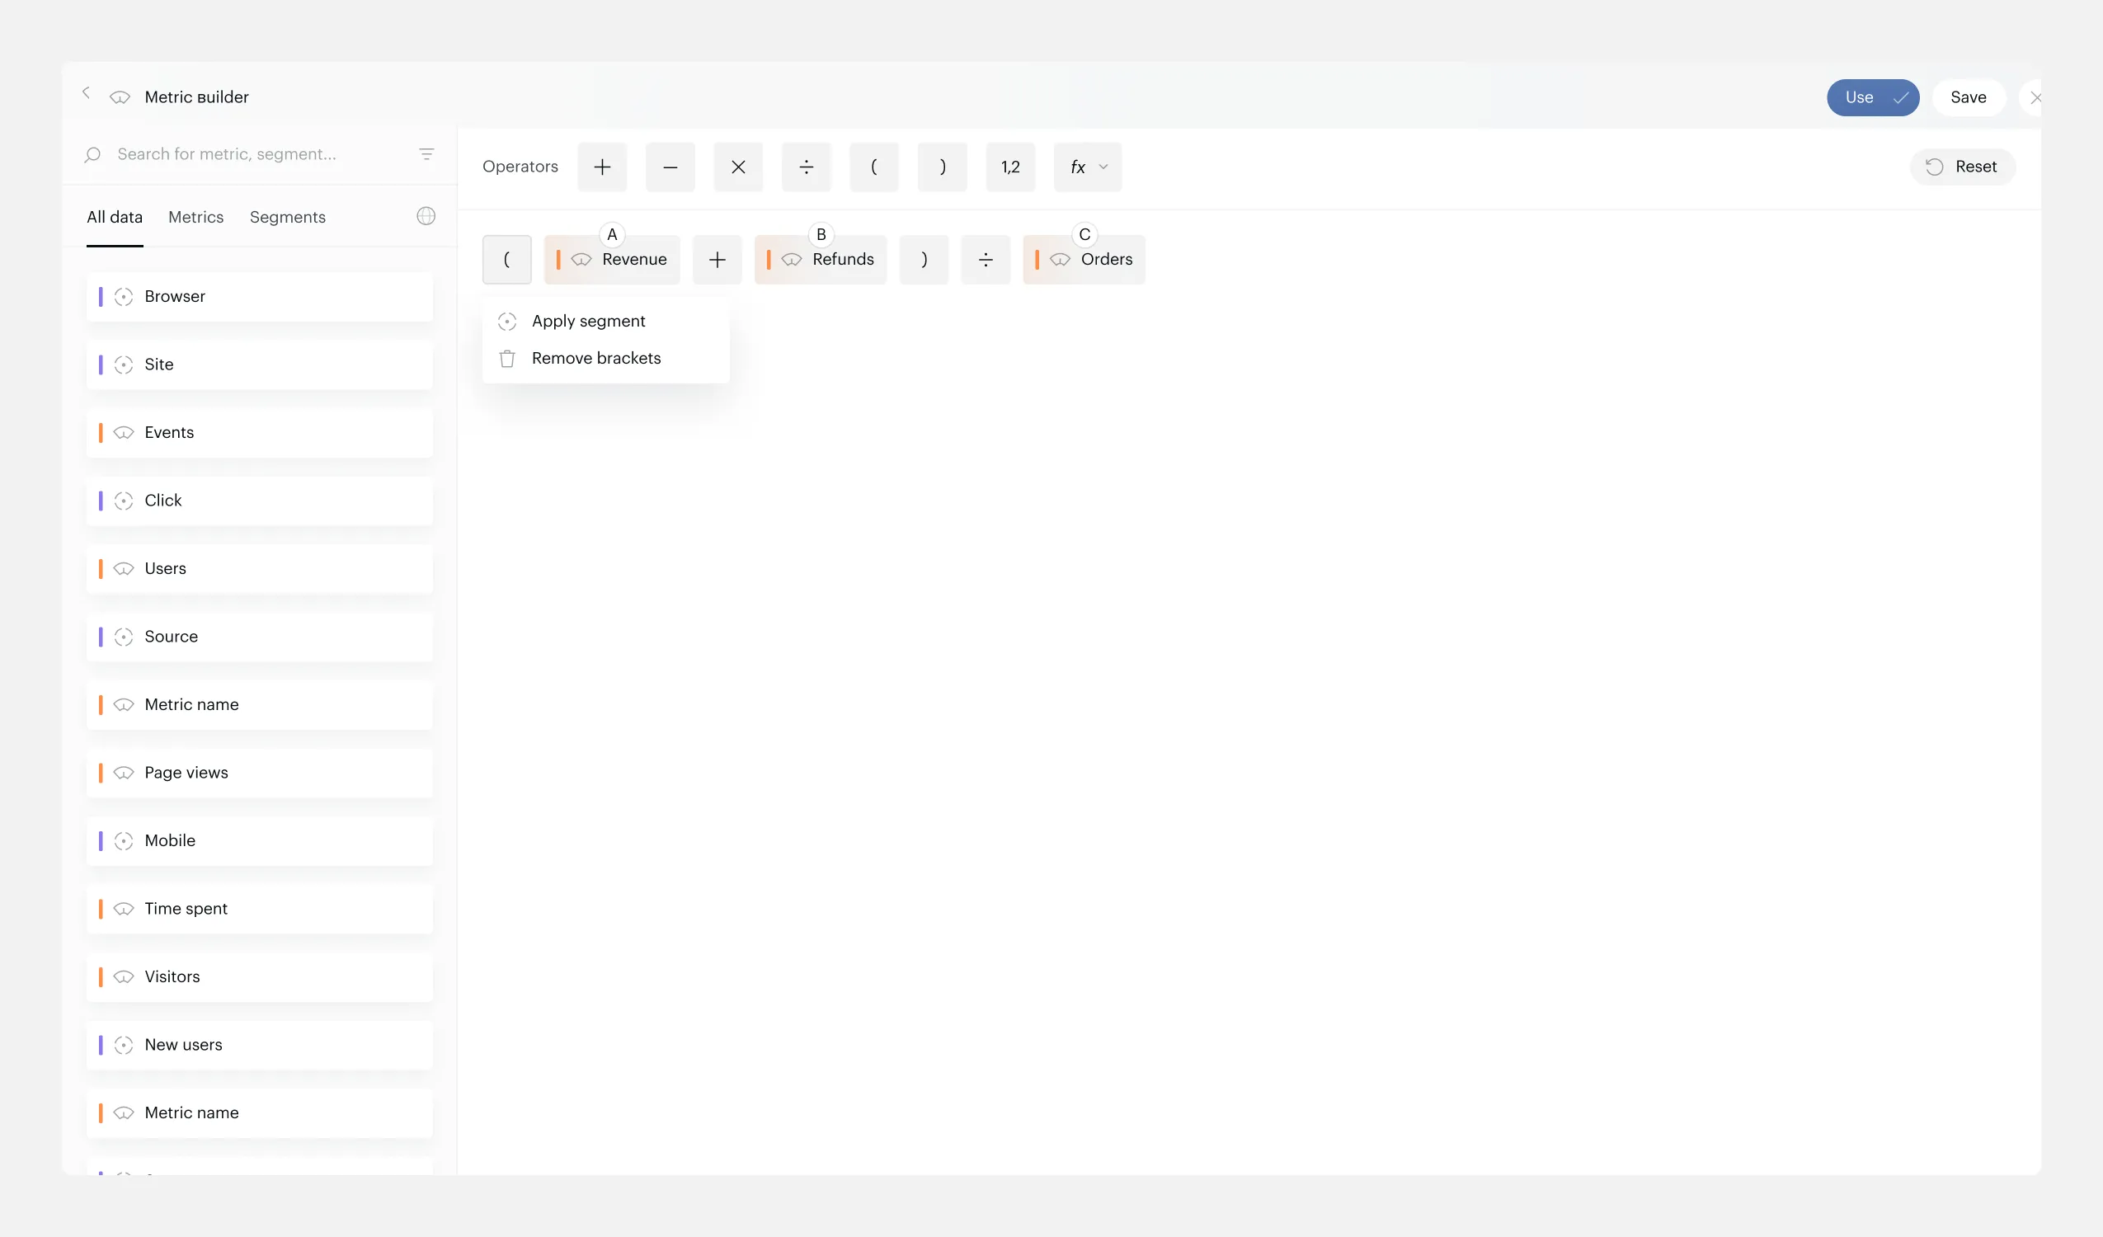Insert open bracket from Operators bar
Viewport: 2103px width, 1237px height.
click(873, 167)
